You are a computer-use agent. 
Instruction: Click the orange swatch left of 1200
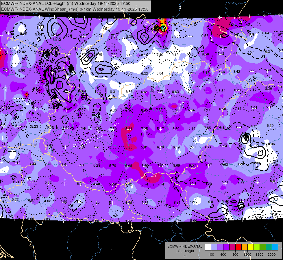tap(245, 247)
